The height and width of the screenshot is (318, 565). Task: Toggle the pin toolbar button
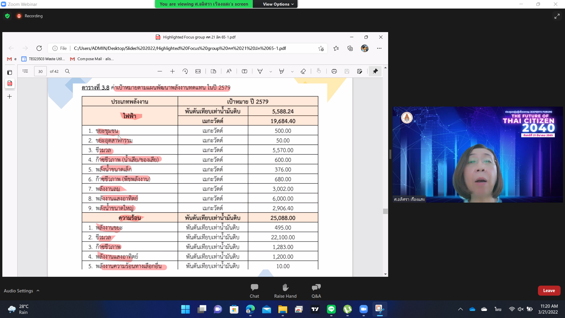pos(375,71)
